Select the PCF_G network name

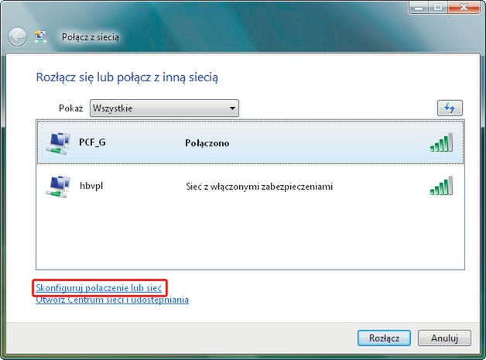tap(92, 142)
